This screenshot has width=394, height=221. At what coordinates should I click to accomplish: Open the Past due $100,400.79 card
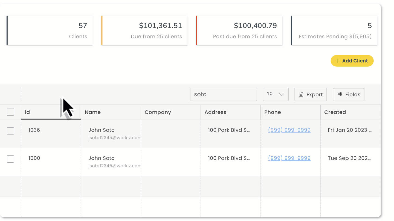click(x=239, y=30)
